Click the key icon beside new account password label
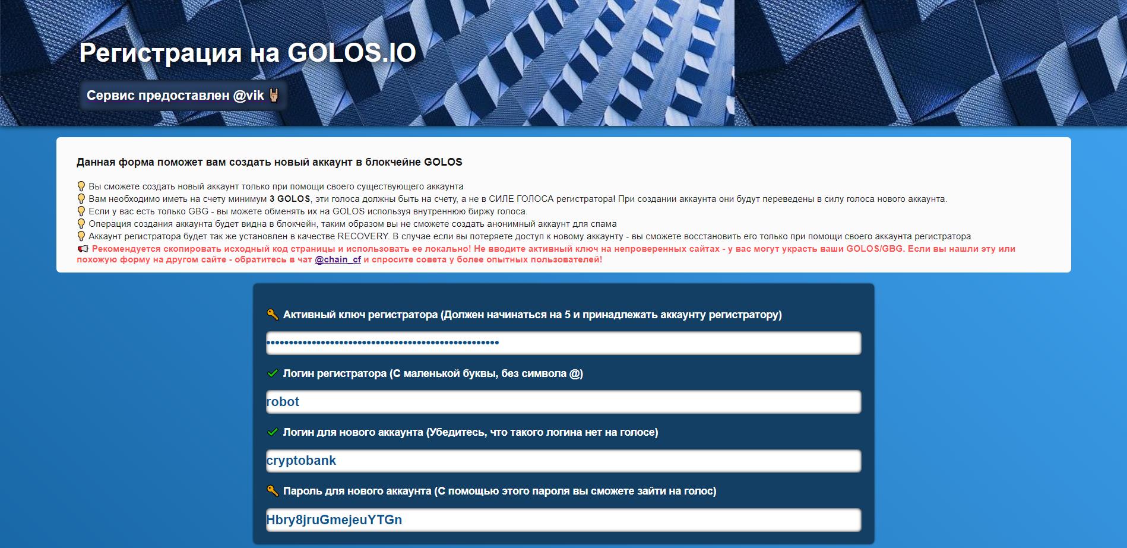The height and width of the screenshot is (548, 1127). tap(273, 491)
